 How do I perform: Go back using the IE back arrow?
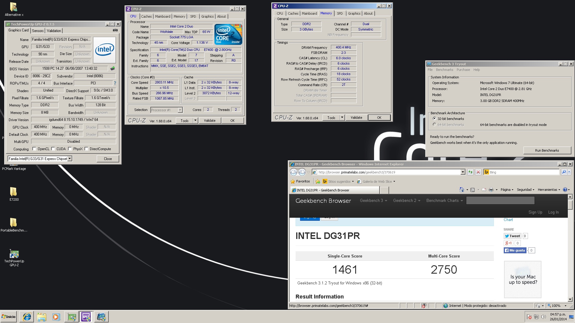click(x=293, y=172)
